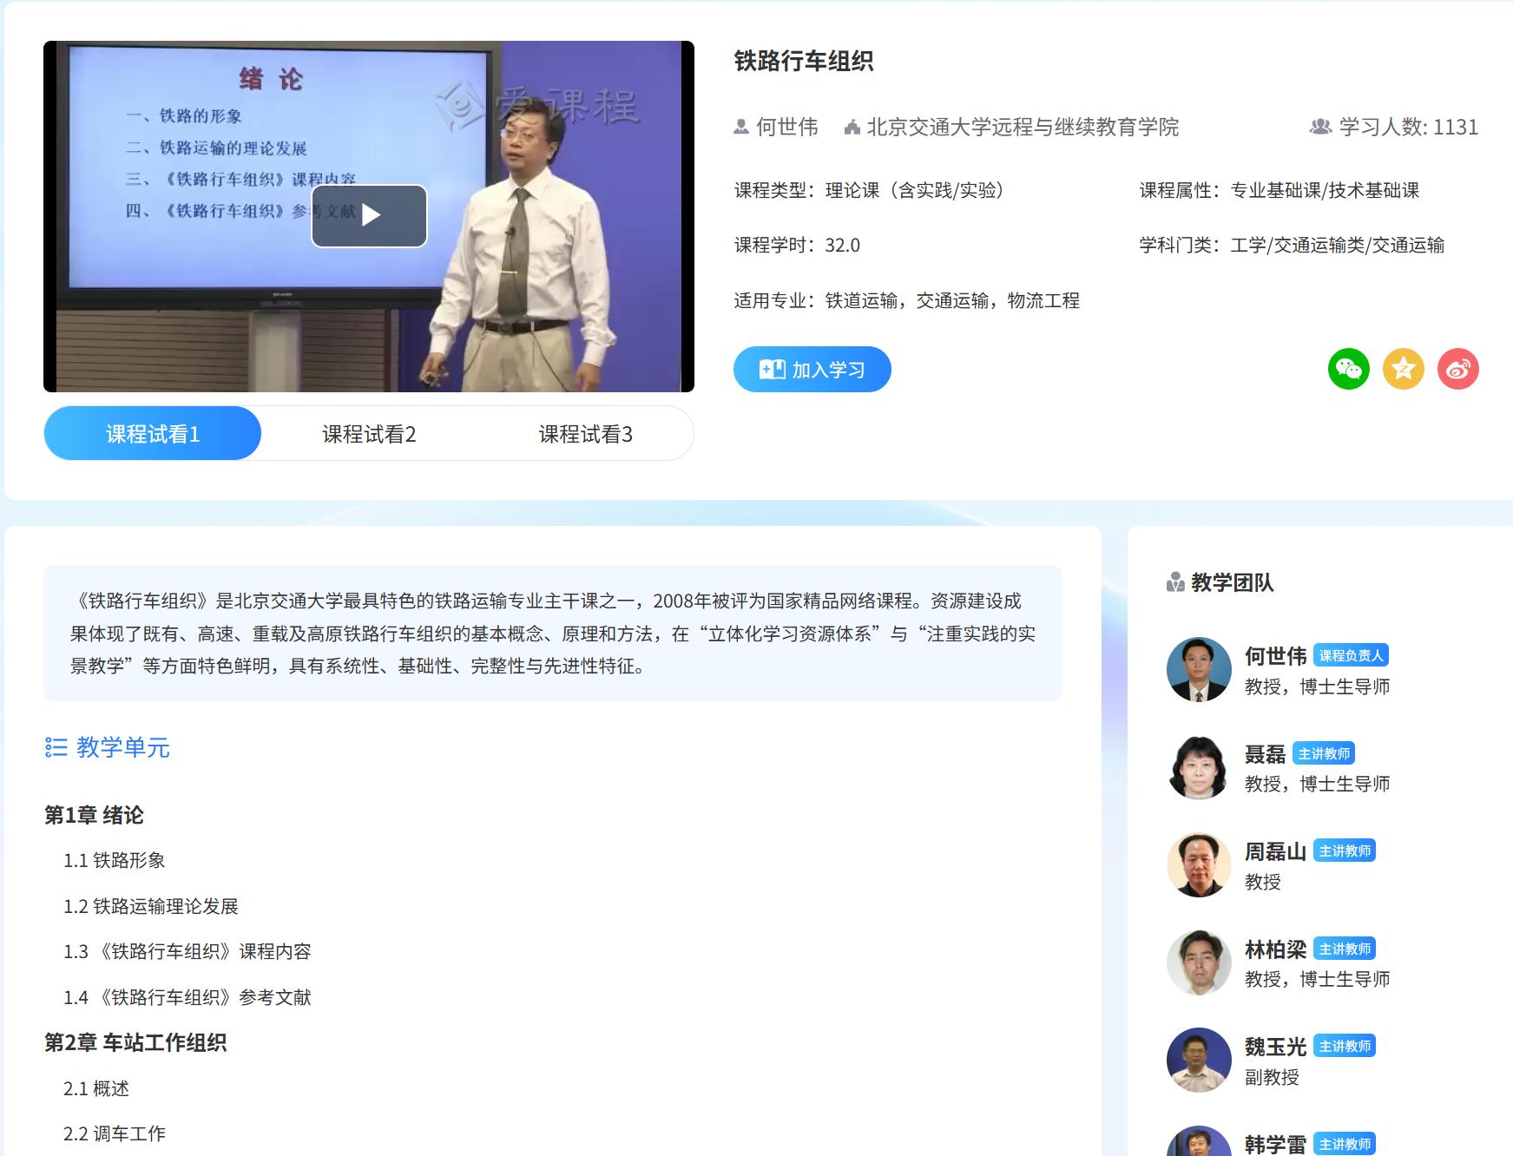Click 北京交通大学远程与继续教育学院 school link

(1023, 127)
